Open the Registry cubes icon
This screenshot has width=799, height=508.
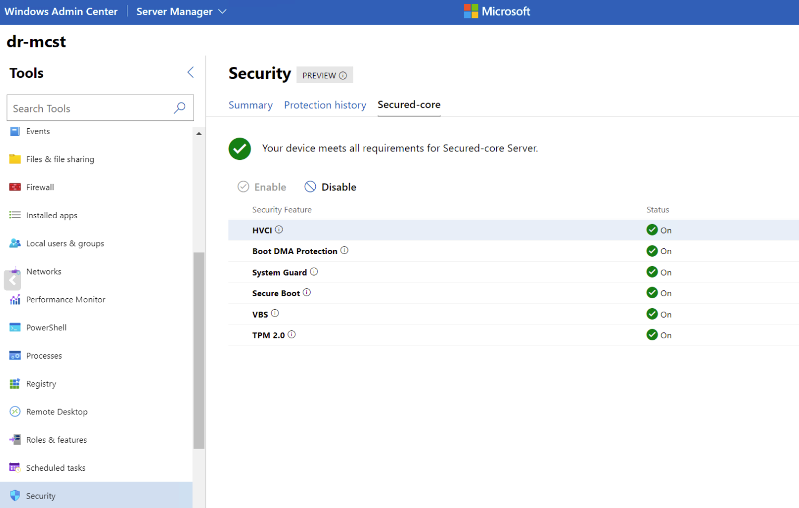tap(15, 384)
